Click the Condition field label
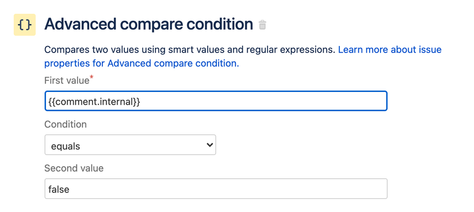Image resolution: width=474 pixels, height=212 pixels. [65, 124]
